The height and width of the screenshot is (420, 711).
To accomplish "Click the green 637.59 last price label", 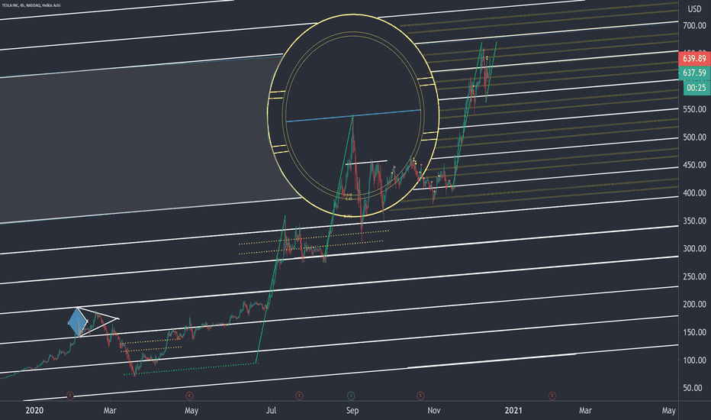I will (x=694, y=73).
